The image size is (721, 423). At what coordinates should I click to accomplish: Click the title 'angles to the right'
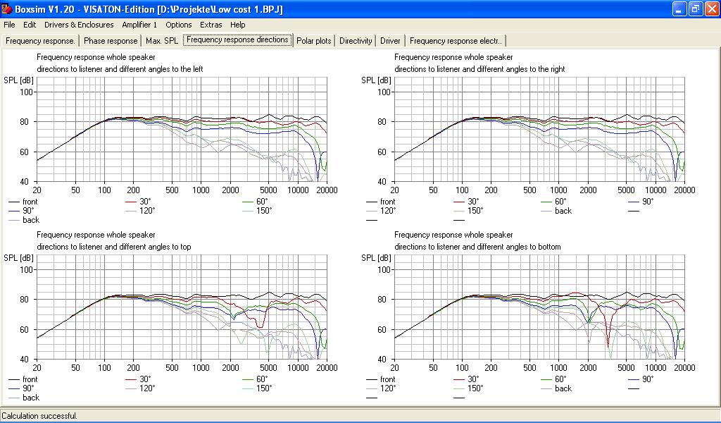[x=532, y=69]
